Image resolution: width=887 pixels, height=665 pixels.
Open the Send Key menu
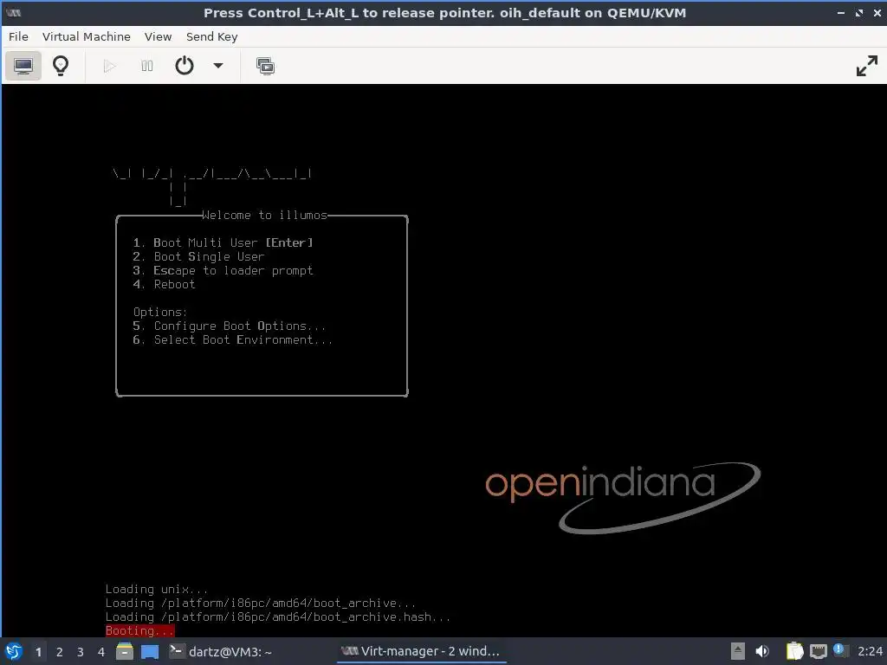[211, 36]
